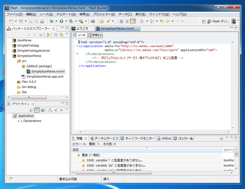Toggle Show Whitespace Characters paragraph button
Screen dimensions: 245x189
pyautogui.click(x=127, y=21)
